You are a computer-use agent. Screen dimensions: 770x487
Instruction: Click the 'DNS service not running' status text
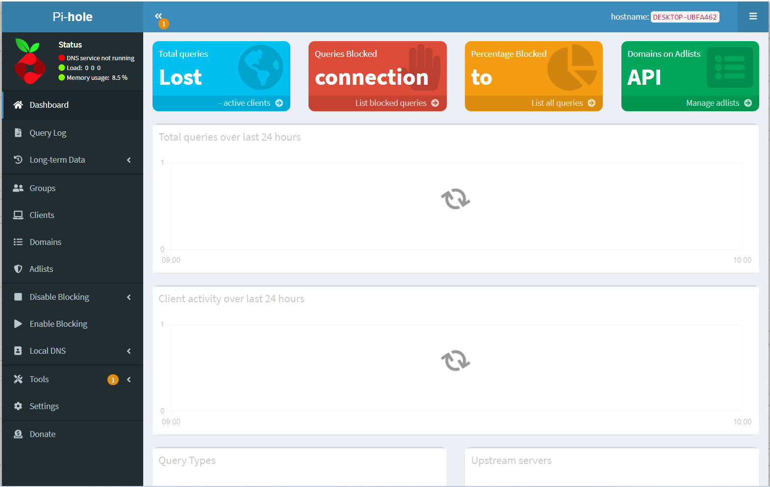[x=101, y=58]
